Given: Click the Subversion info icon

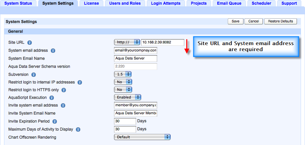Looking at the screenshot, I should pos(34,75).
